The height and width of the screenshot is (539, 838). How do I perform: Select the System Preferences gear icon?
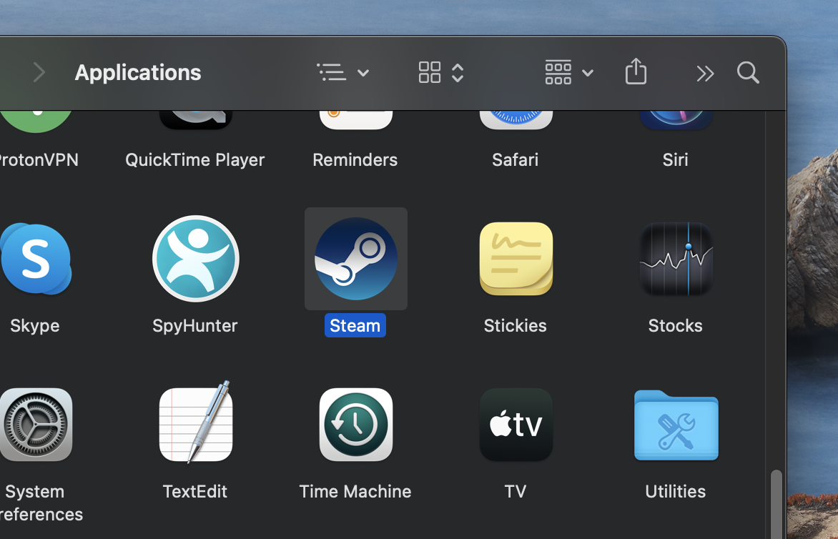coord(36,425)
